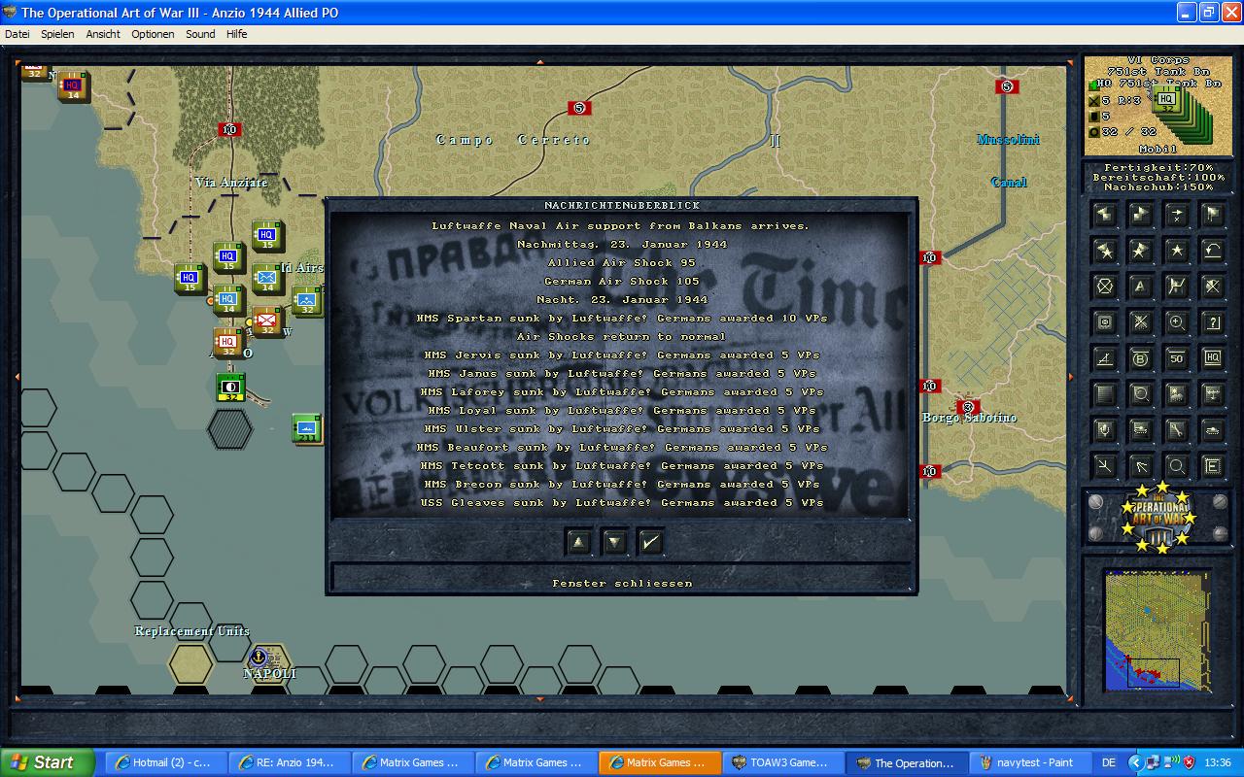Select the green unit with half-circle symbol

click(230, 387)
